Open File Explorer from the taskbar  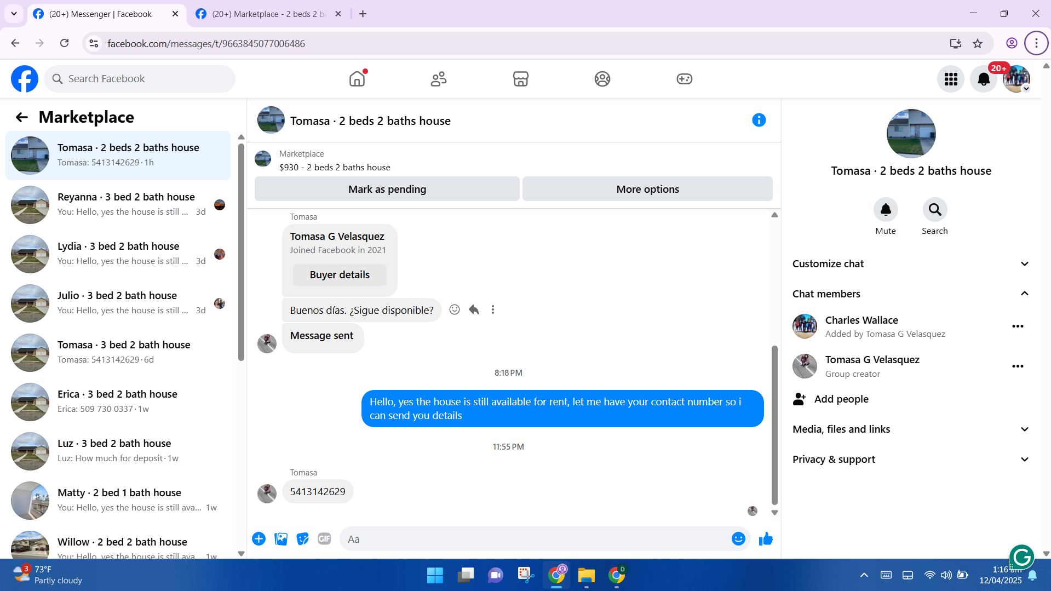[586, 575]
